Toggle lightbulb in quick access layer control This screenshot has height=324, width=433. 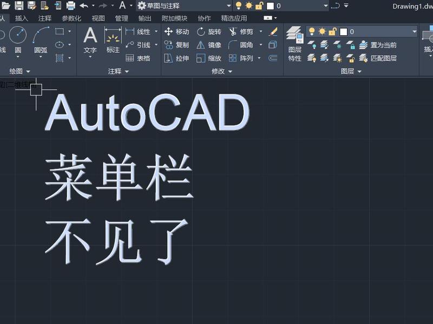(239, 5)
